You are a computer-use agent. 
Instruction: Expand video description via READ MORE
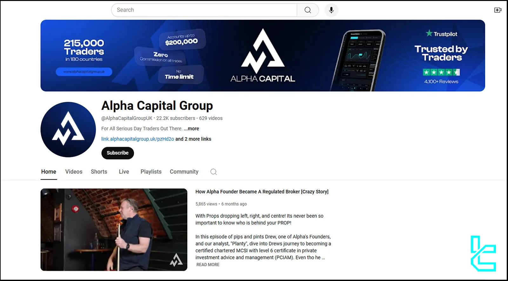pyautogui.click(x=208, y=264)
